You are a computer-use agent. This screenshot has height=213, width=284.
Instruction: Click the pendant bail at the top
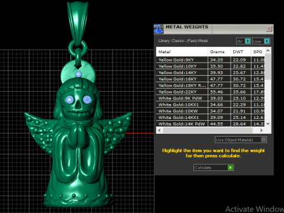pyautogui.click(x=78, y=24)
